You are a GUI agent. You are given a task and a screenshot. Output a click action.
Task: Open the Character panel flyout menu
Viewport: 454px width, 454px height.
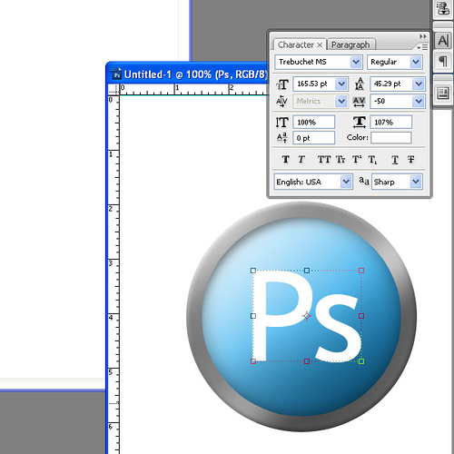422,47
